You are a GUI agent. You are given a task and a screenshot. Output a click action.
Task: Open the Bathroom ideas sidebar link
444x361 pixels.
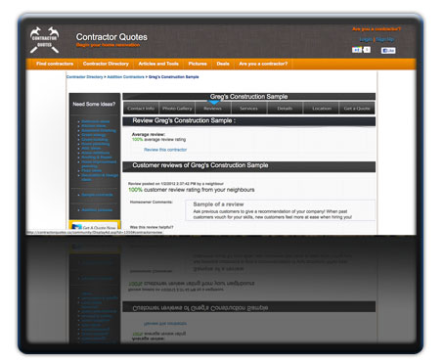point(96,121)
